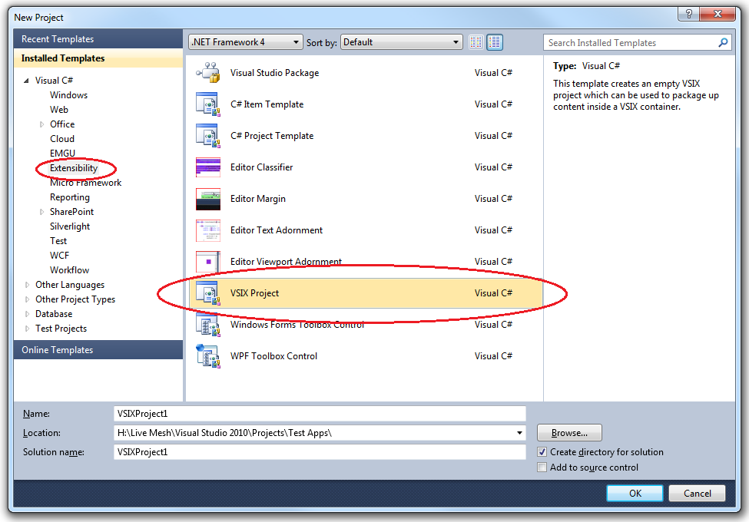Expand the SharePoint tree node

point(41,212)
